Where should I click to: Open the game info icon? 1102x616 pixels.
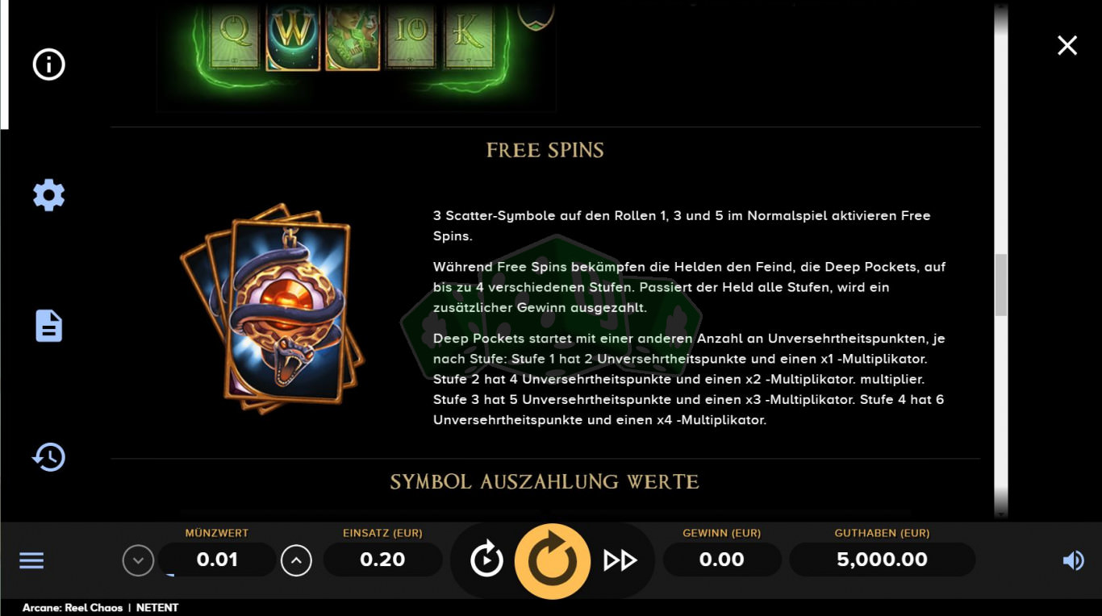(x=48, y=65)
